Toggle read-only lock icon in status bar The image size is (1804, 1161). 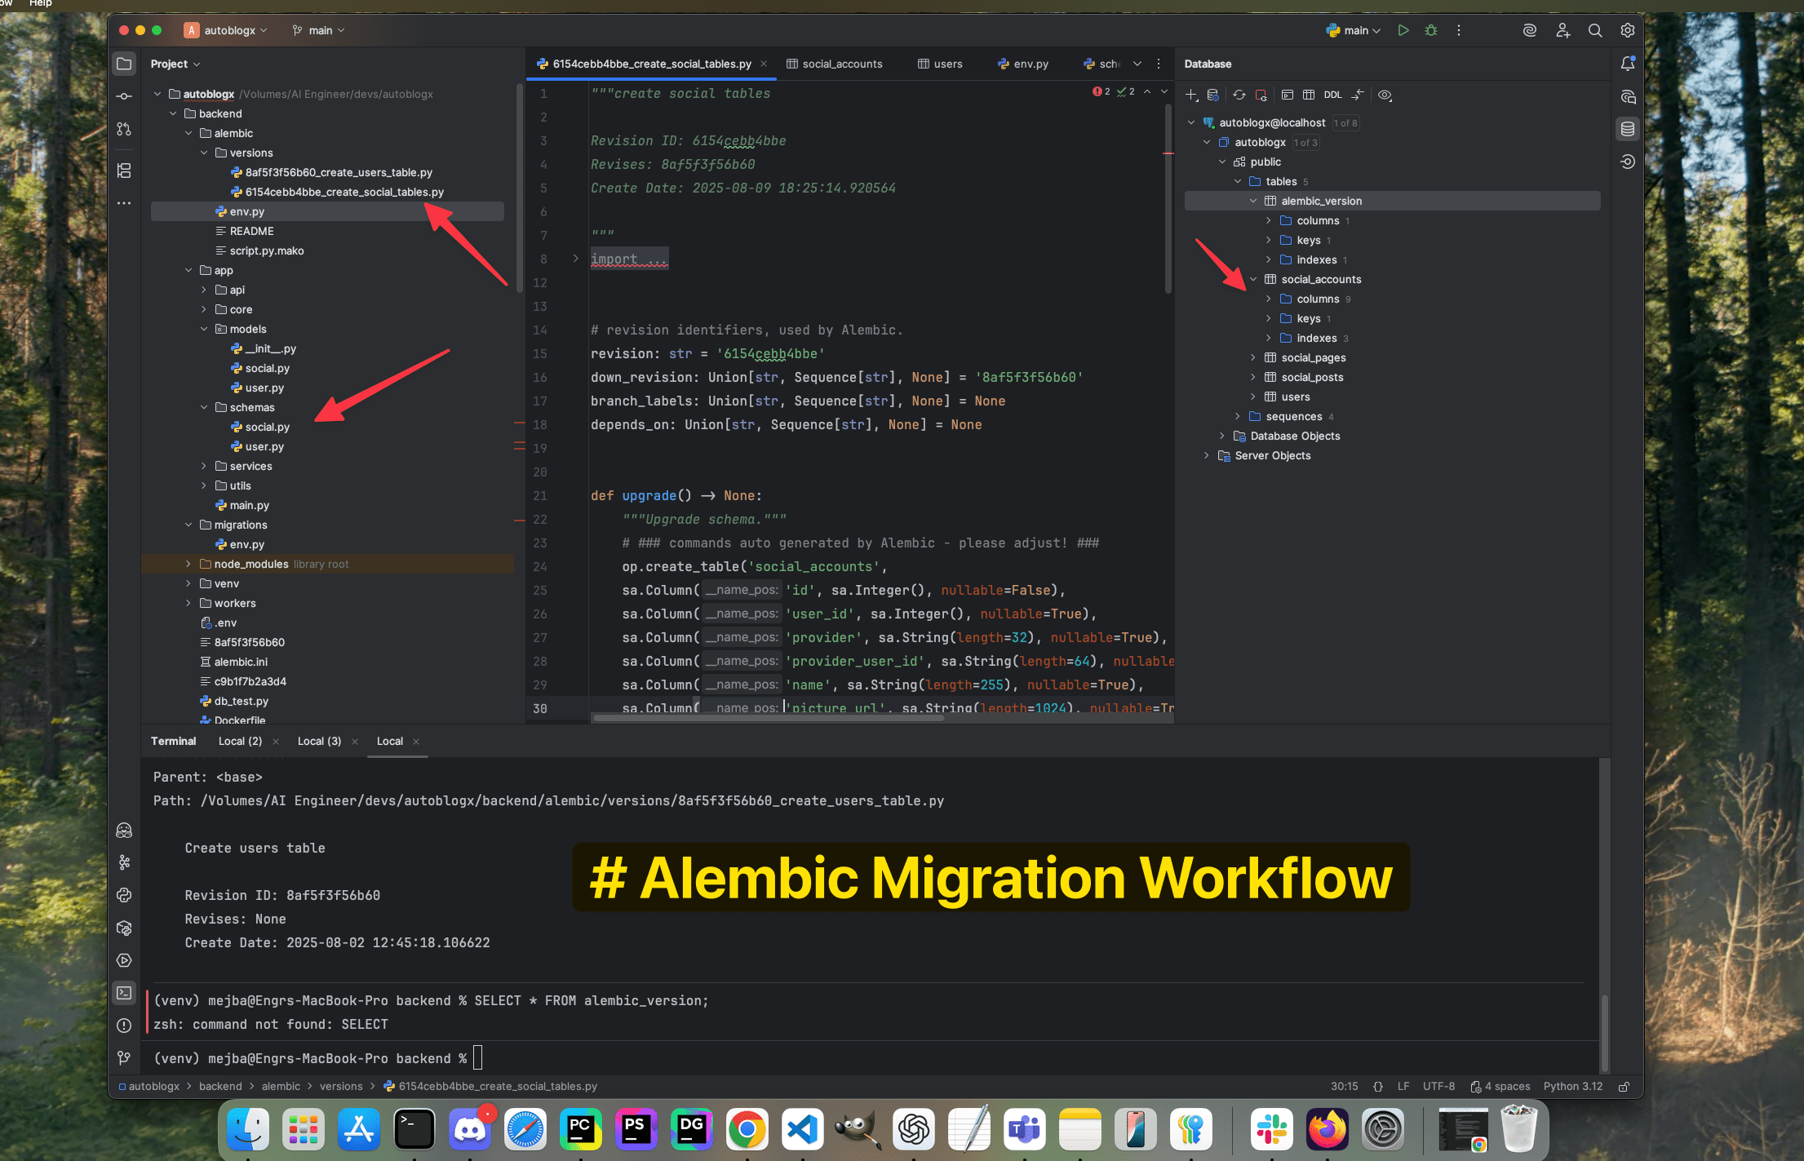[x=1624, y=1087]
